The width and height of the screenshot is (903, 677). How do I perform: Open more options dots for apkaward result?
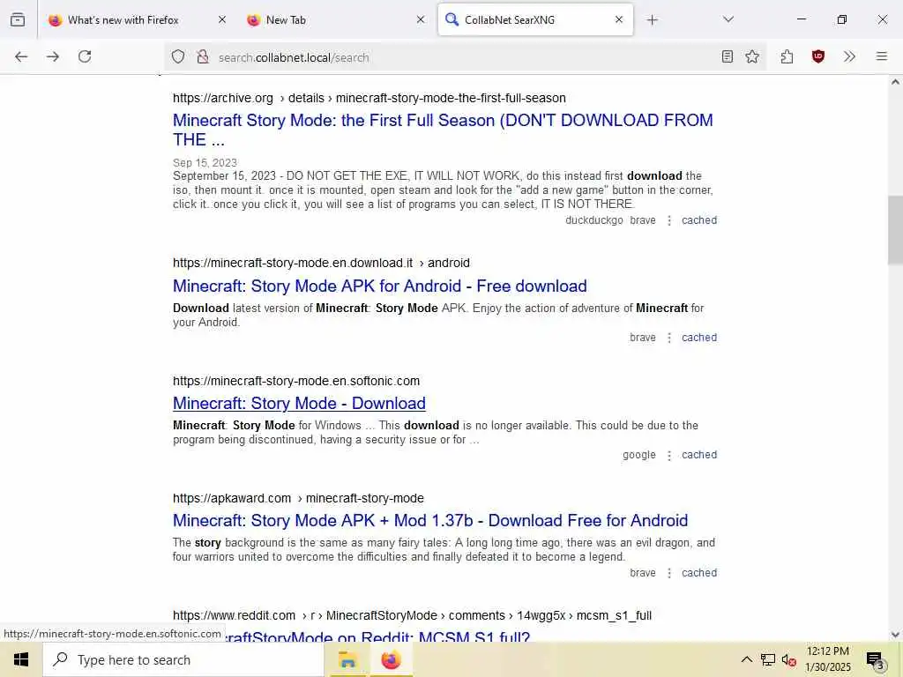(669, 573)
